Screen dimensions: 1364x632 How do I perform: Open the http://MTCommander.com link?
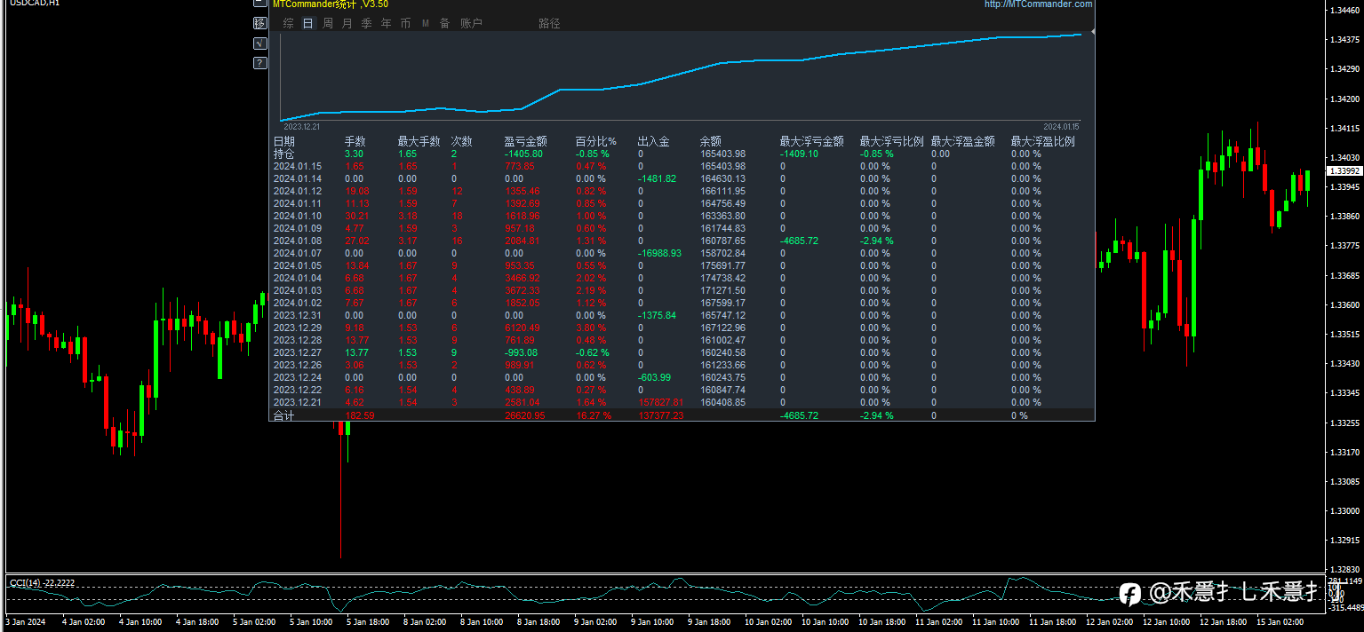(1038, 4)
